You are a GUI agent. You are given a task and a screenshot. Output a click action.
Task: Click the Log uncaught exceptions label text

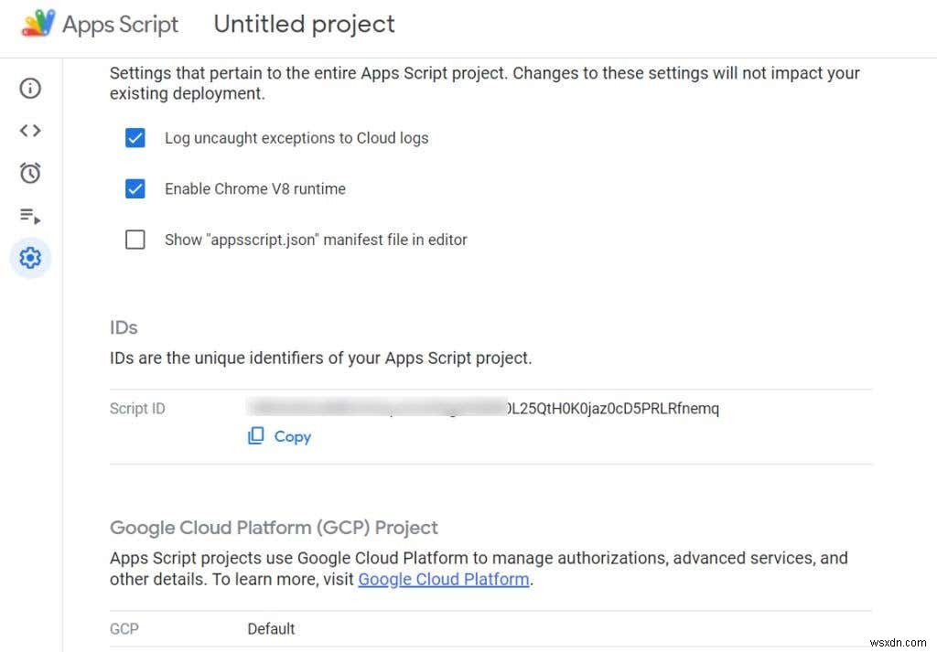296,138
